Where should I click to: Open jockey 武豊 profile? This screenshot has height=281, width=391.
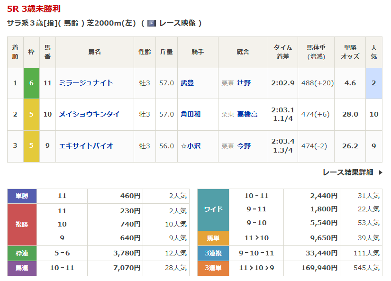[187, 83]
